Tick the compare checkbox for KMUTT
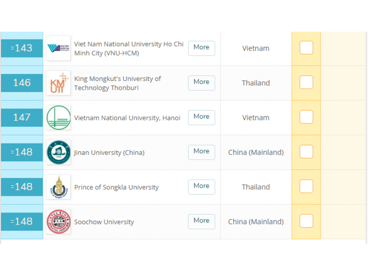Image resolution: width=368 pixels, height=276 pixels. coord(306,82)
